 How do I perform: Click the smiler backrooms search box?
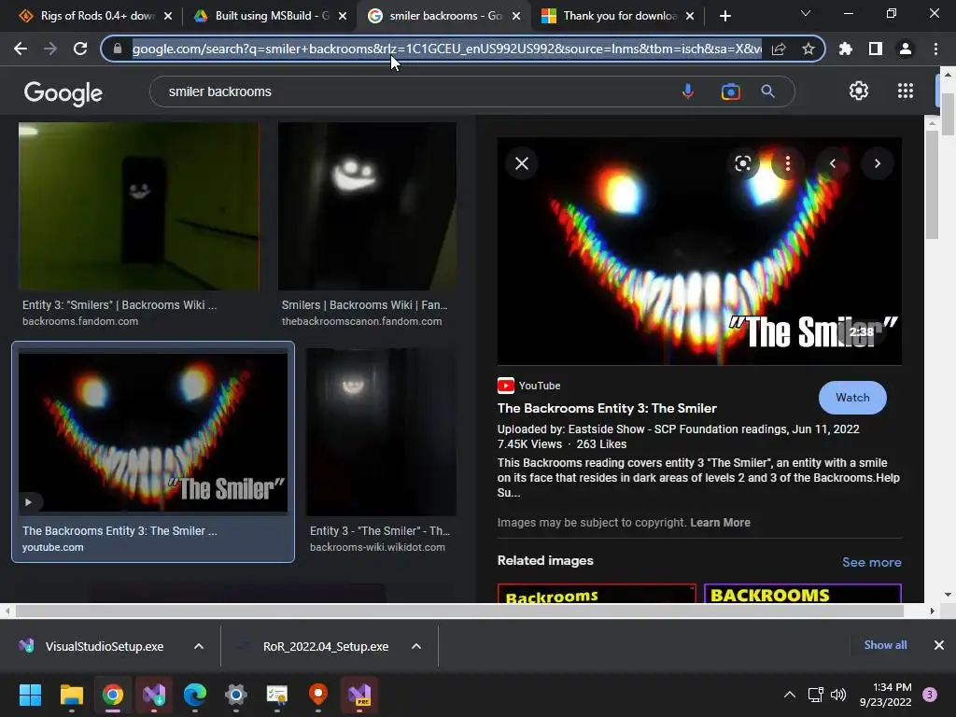pos(421,91)
